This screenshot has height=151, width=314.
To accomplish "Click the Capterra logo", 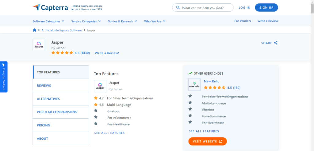I will coord(51,8).
